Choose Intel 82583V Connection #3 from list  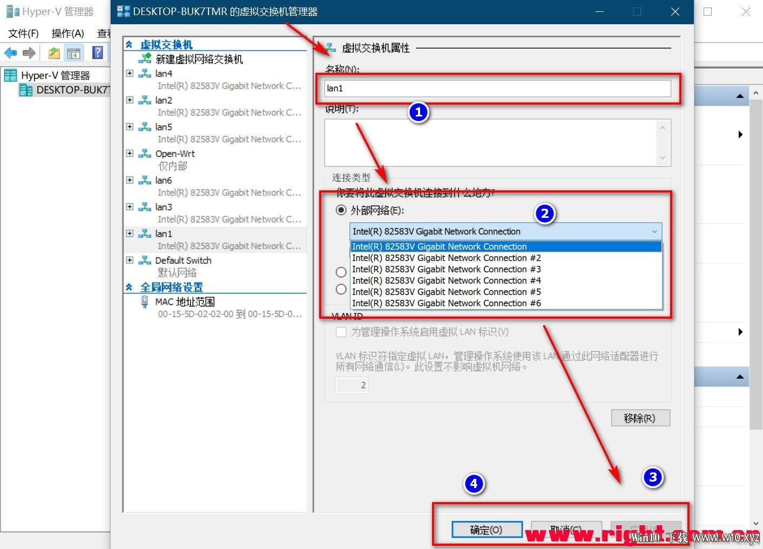coord(506,269)
